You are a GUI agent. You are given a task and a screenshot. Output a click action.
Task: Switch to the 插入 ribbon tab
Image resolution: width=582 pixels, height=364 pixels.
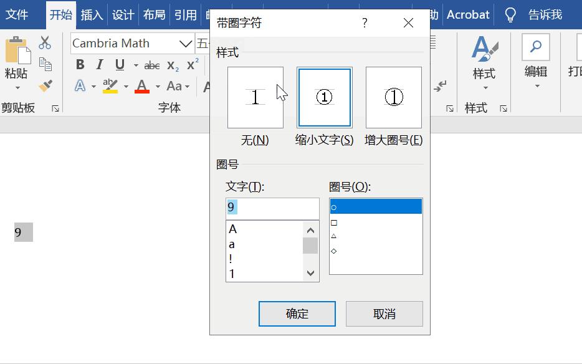point(91,14)
